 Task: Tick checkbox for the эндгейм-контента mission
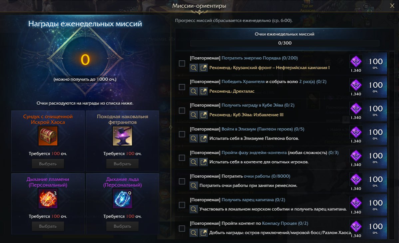[x=182, y=158]
